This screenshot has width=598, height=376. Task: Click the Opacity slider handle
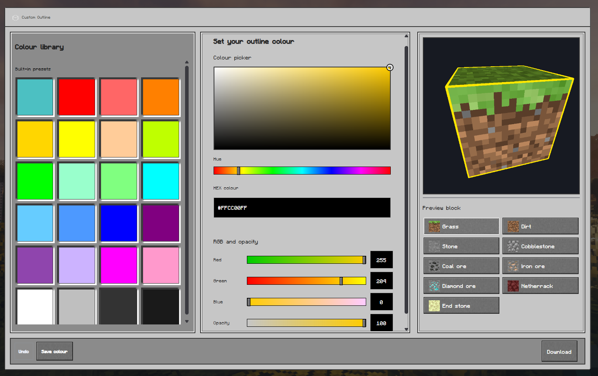point(364,323)
